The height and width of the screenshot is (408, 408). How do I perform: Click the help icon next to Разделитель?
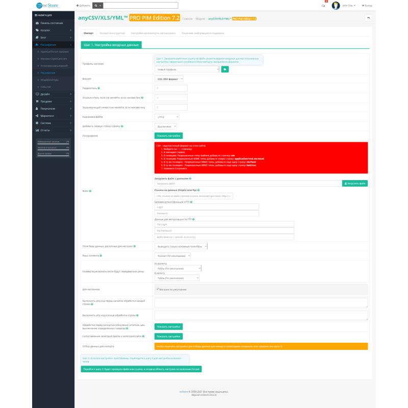[x=100, y=88]
